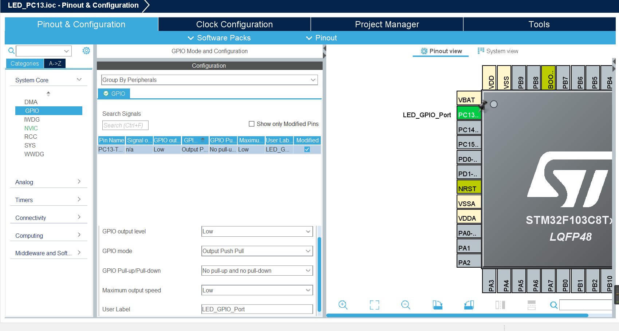The image size is (619, 331).
Task: Open the categories settings gear
Action: click(86, 51)
